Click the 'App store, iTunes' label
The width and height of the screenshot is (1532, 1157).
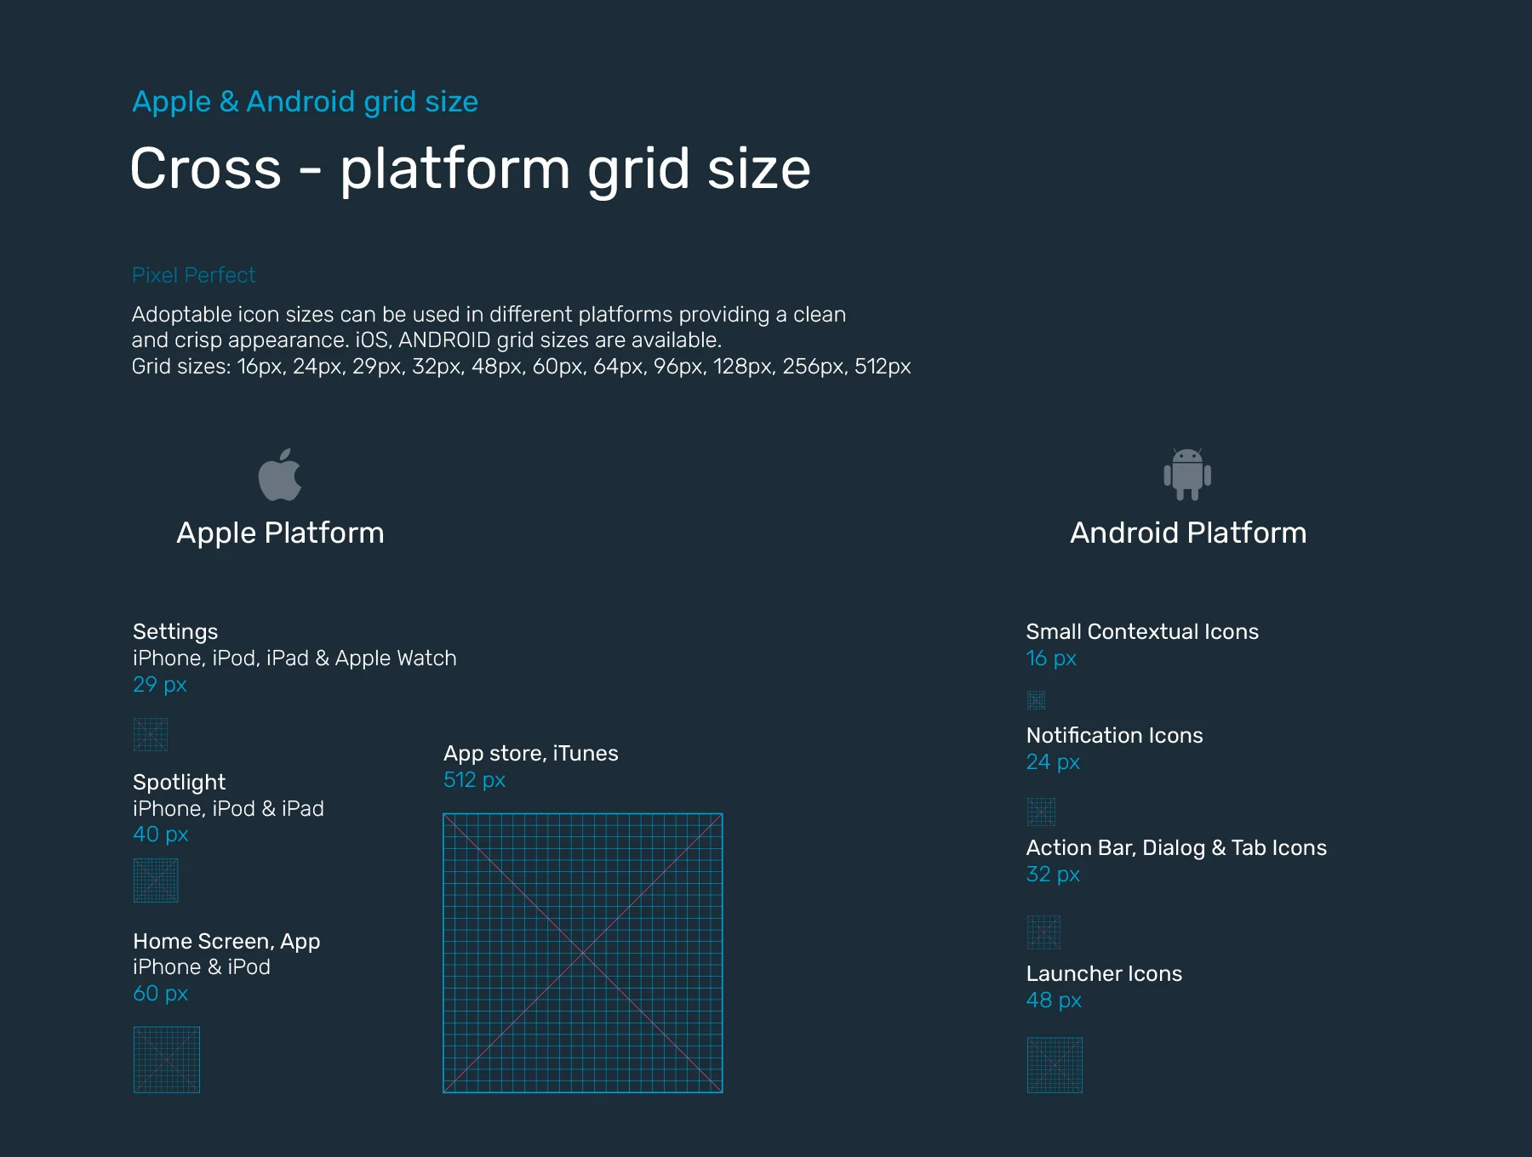coord(531,754)
